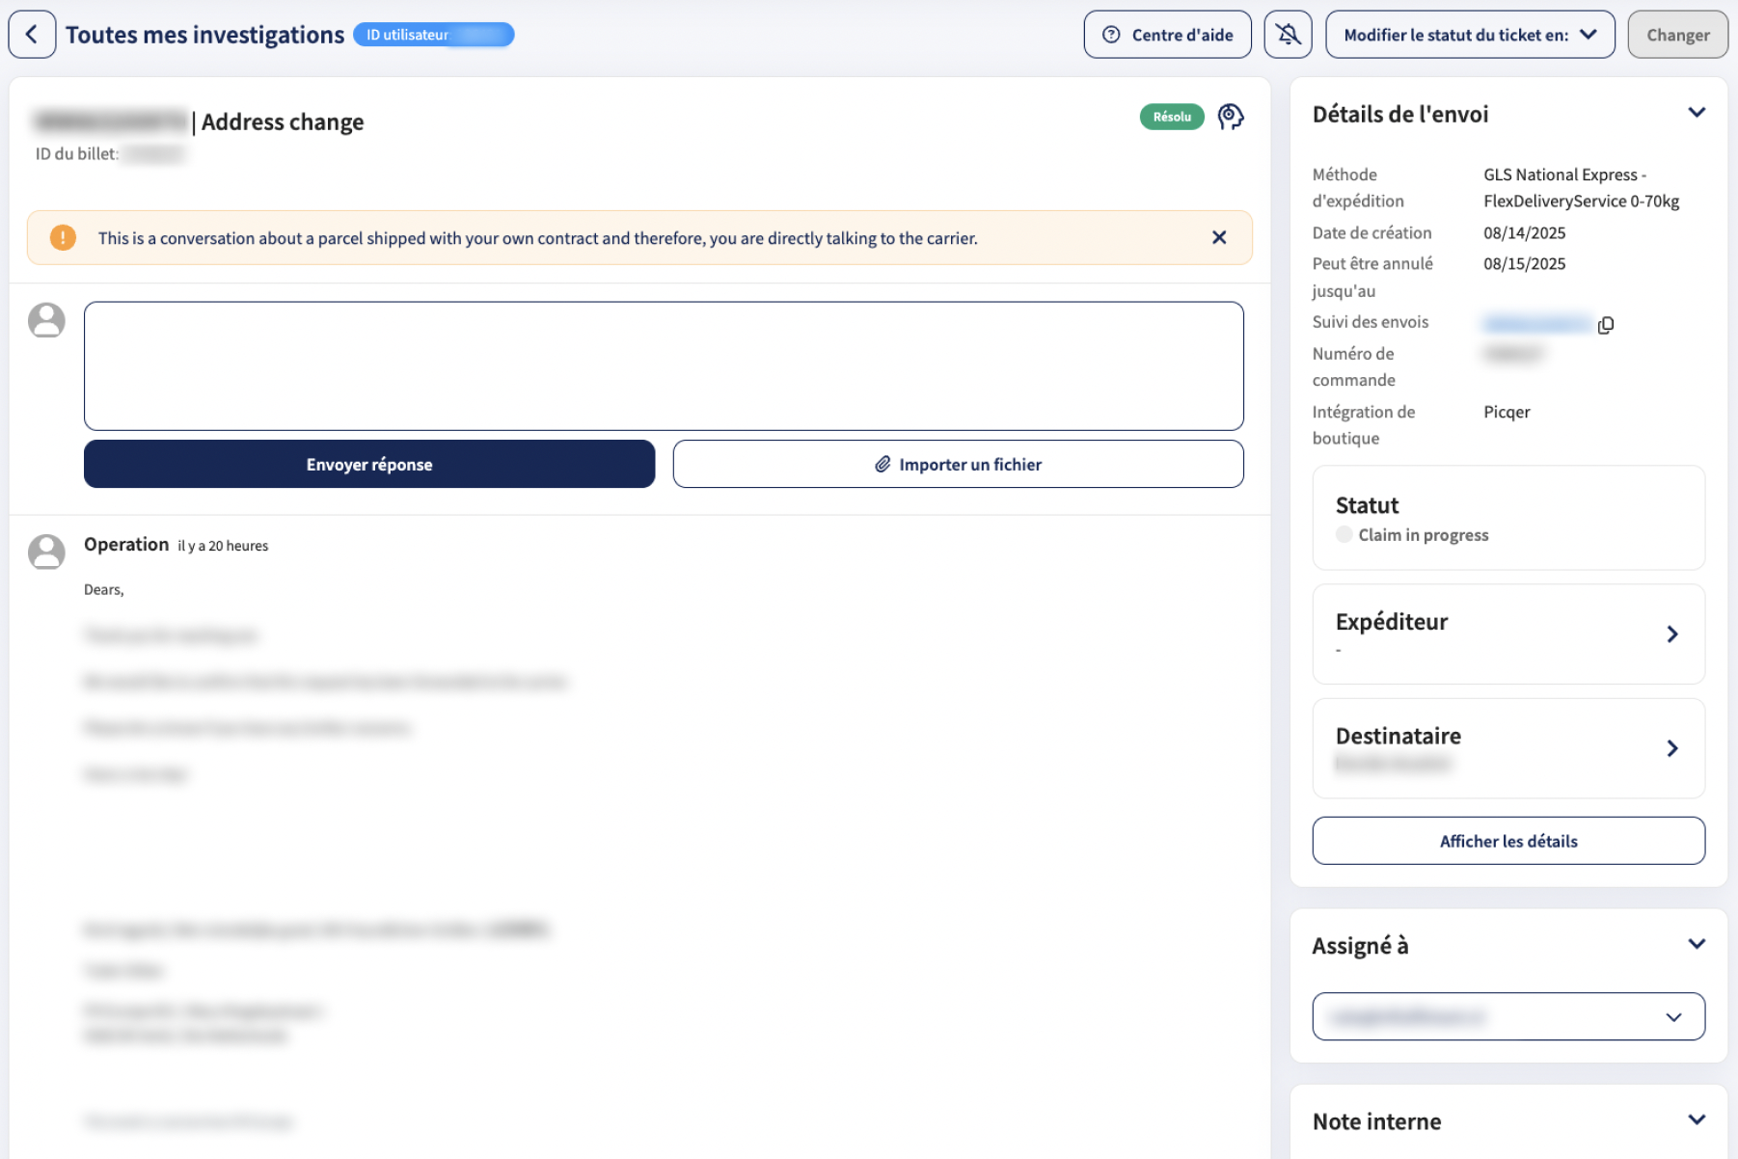The height and width of the screenshot is (1159, 1738).
Task: Open the assignee selection dropdown
Action: coord(1507,1016)
